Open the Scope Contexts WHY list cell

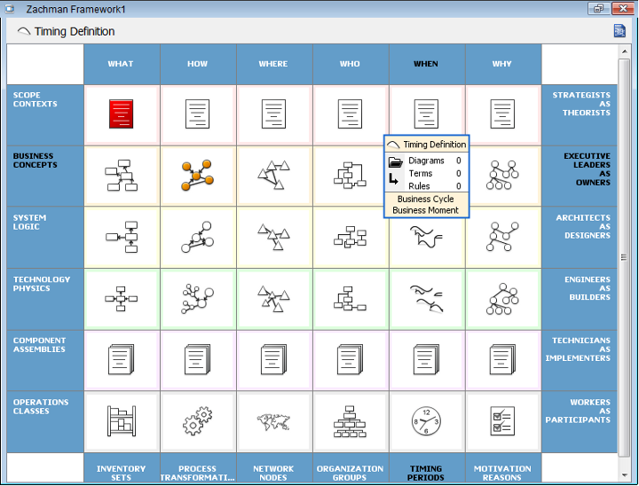[502, 114]
